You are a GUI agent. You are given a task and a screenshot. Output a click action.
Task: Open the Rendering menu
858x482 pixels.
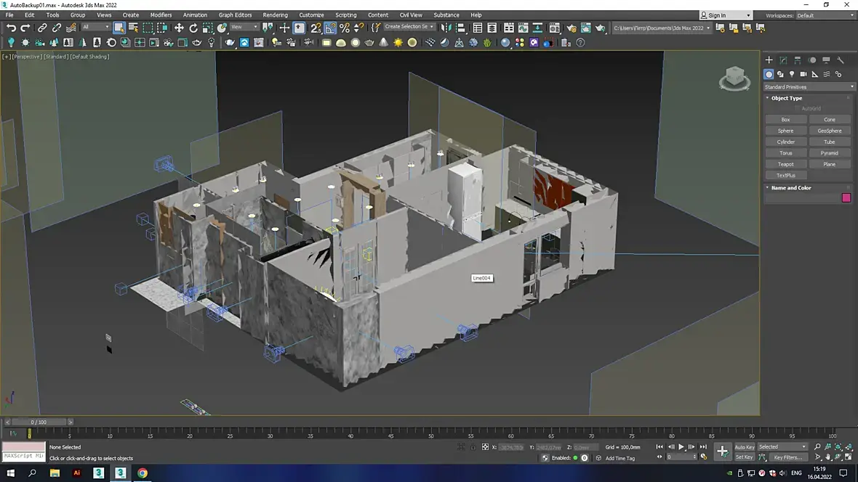(x=276, y=15)
